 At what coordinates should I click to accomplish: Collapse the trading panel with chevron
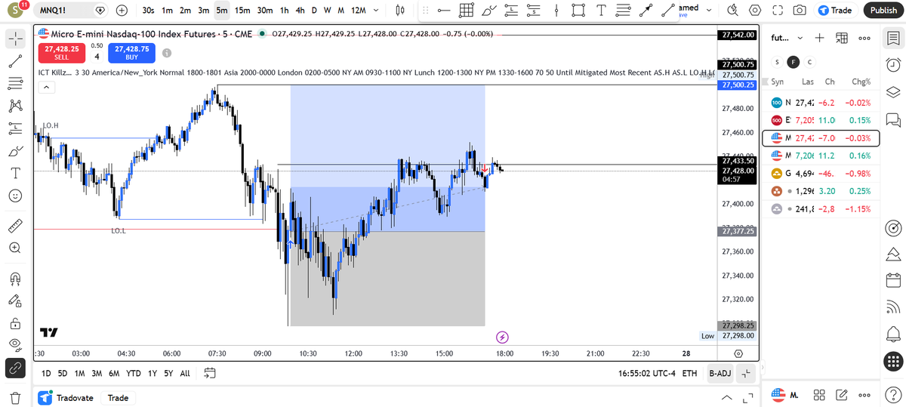point(726,398)
